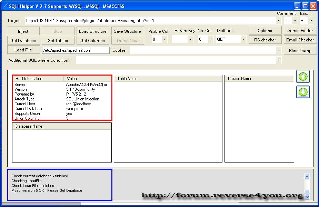Select the Supports Union row
This screenshot has width=319, height=207.
[62, 114]
